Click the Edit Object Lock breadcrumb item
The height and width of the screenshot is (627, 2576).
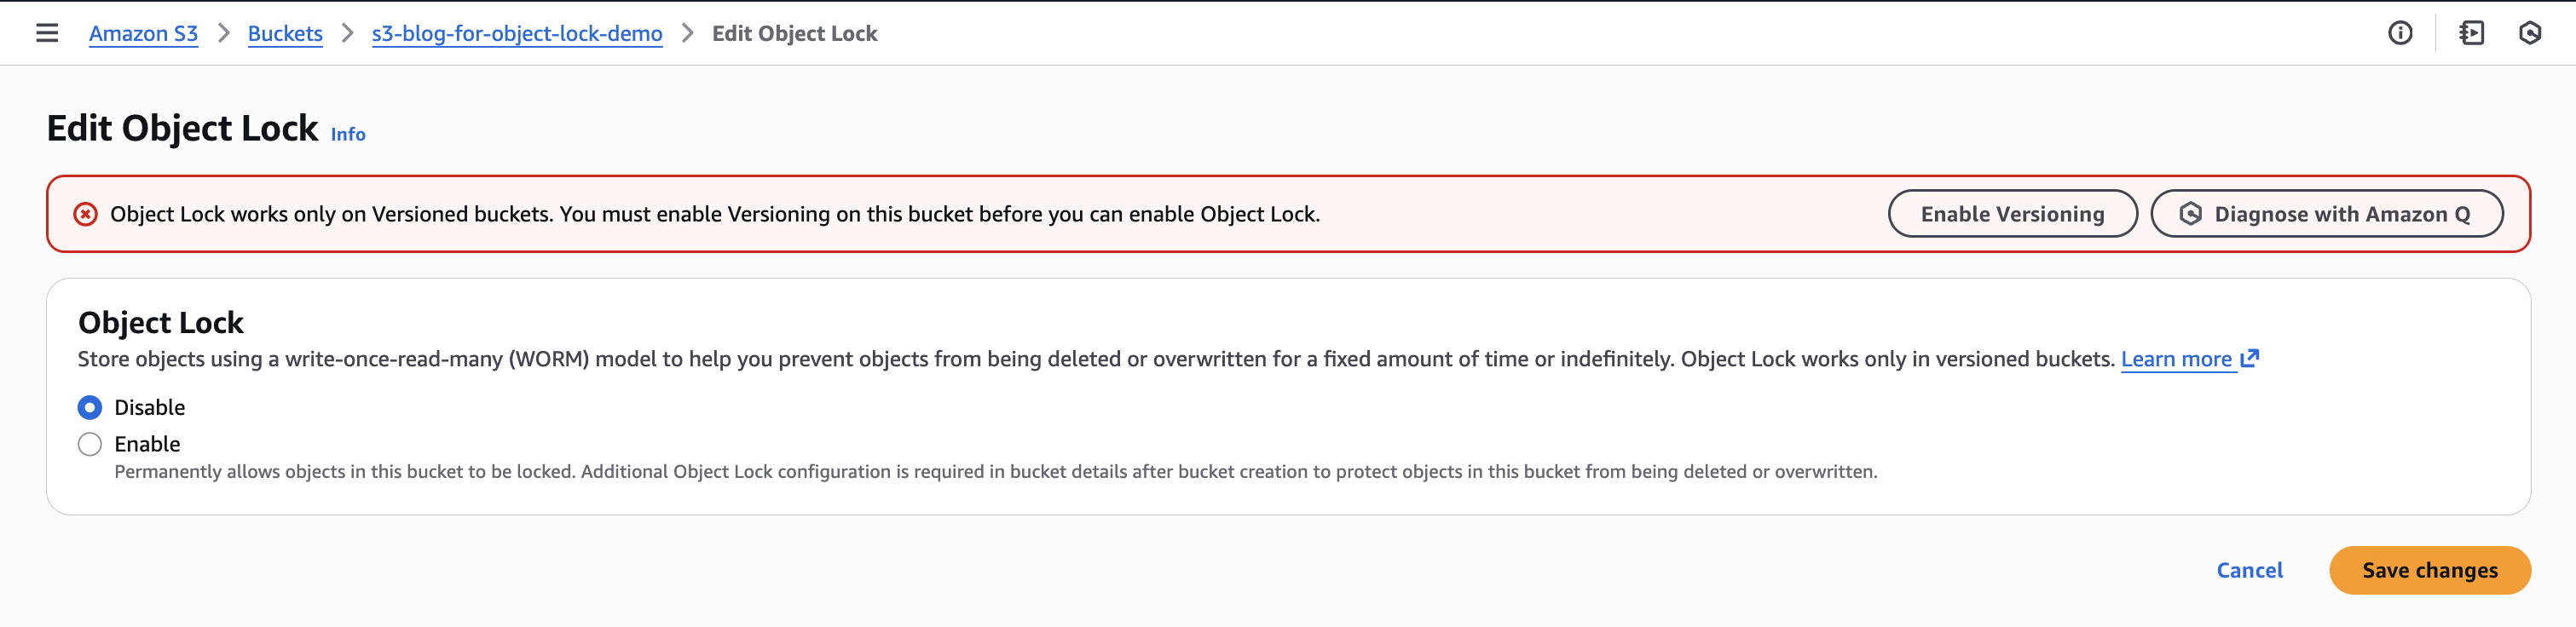[x=795, y=33]
